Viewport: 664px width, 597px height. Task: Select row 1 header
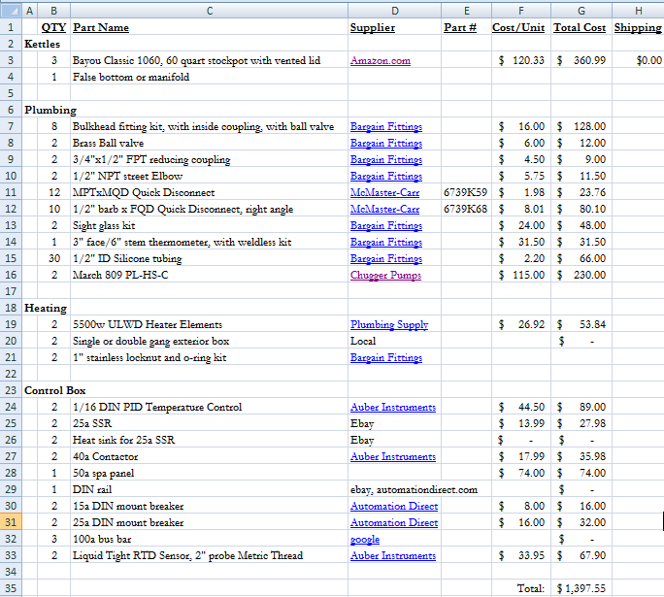pos(11,27)
